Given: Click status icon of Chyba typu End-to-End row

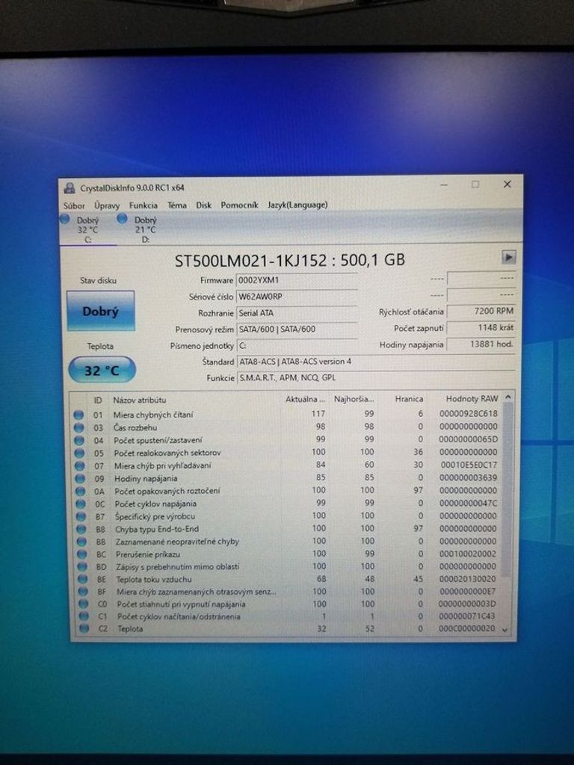Looking at the screenshot, I should coord(81,529).
